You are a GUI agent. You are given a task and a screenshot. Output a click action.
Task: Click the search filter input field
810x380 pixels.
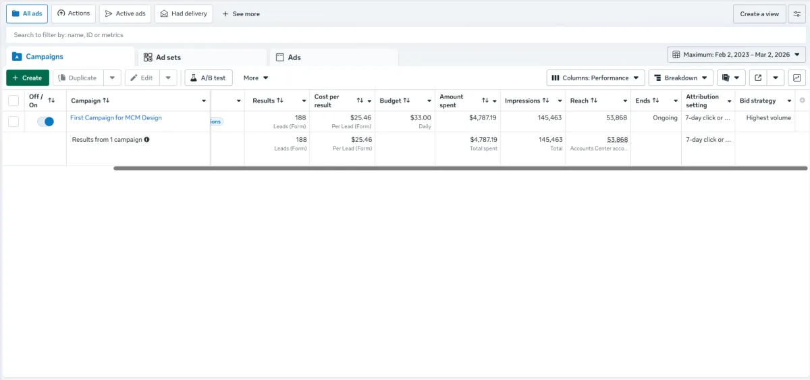[x=405, y=34]
